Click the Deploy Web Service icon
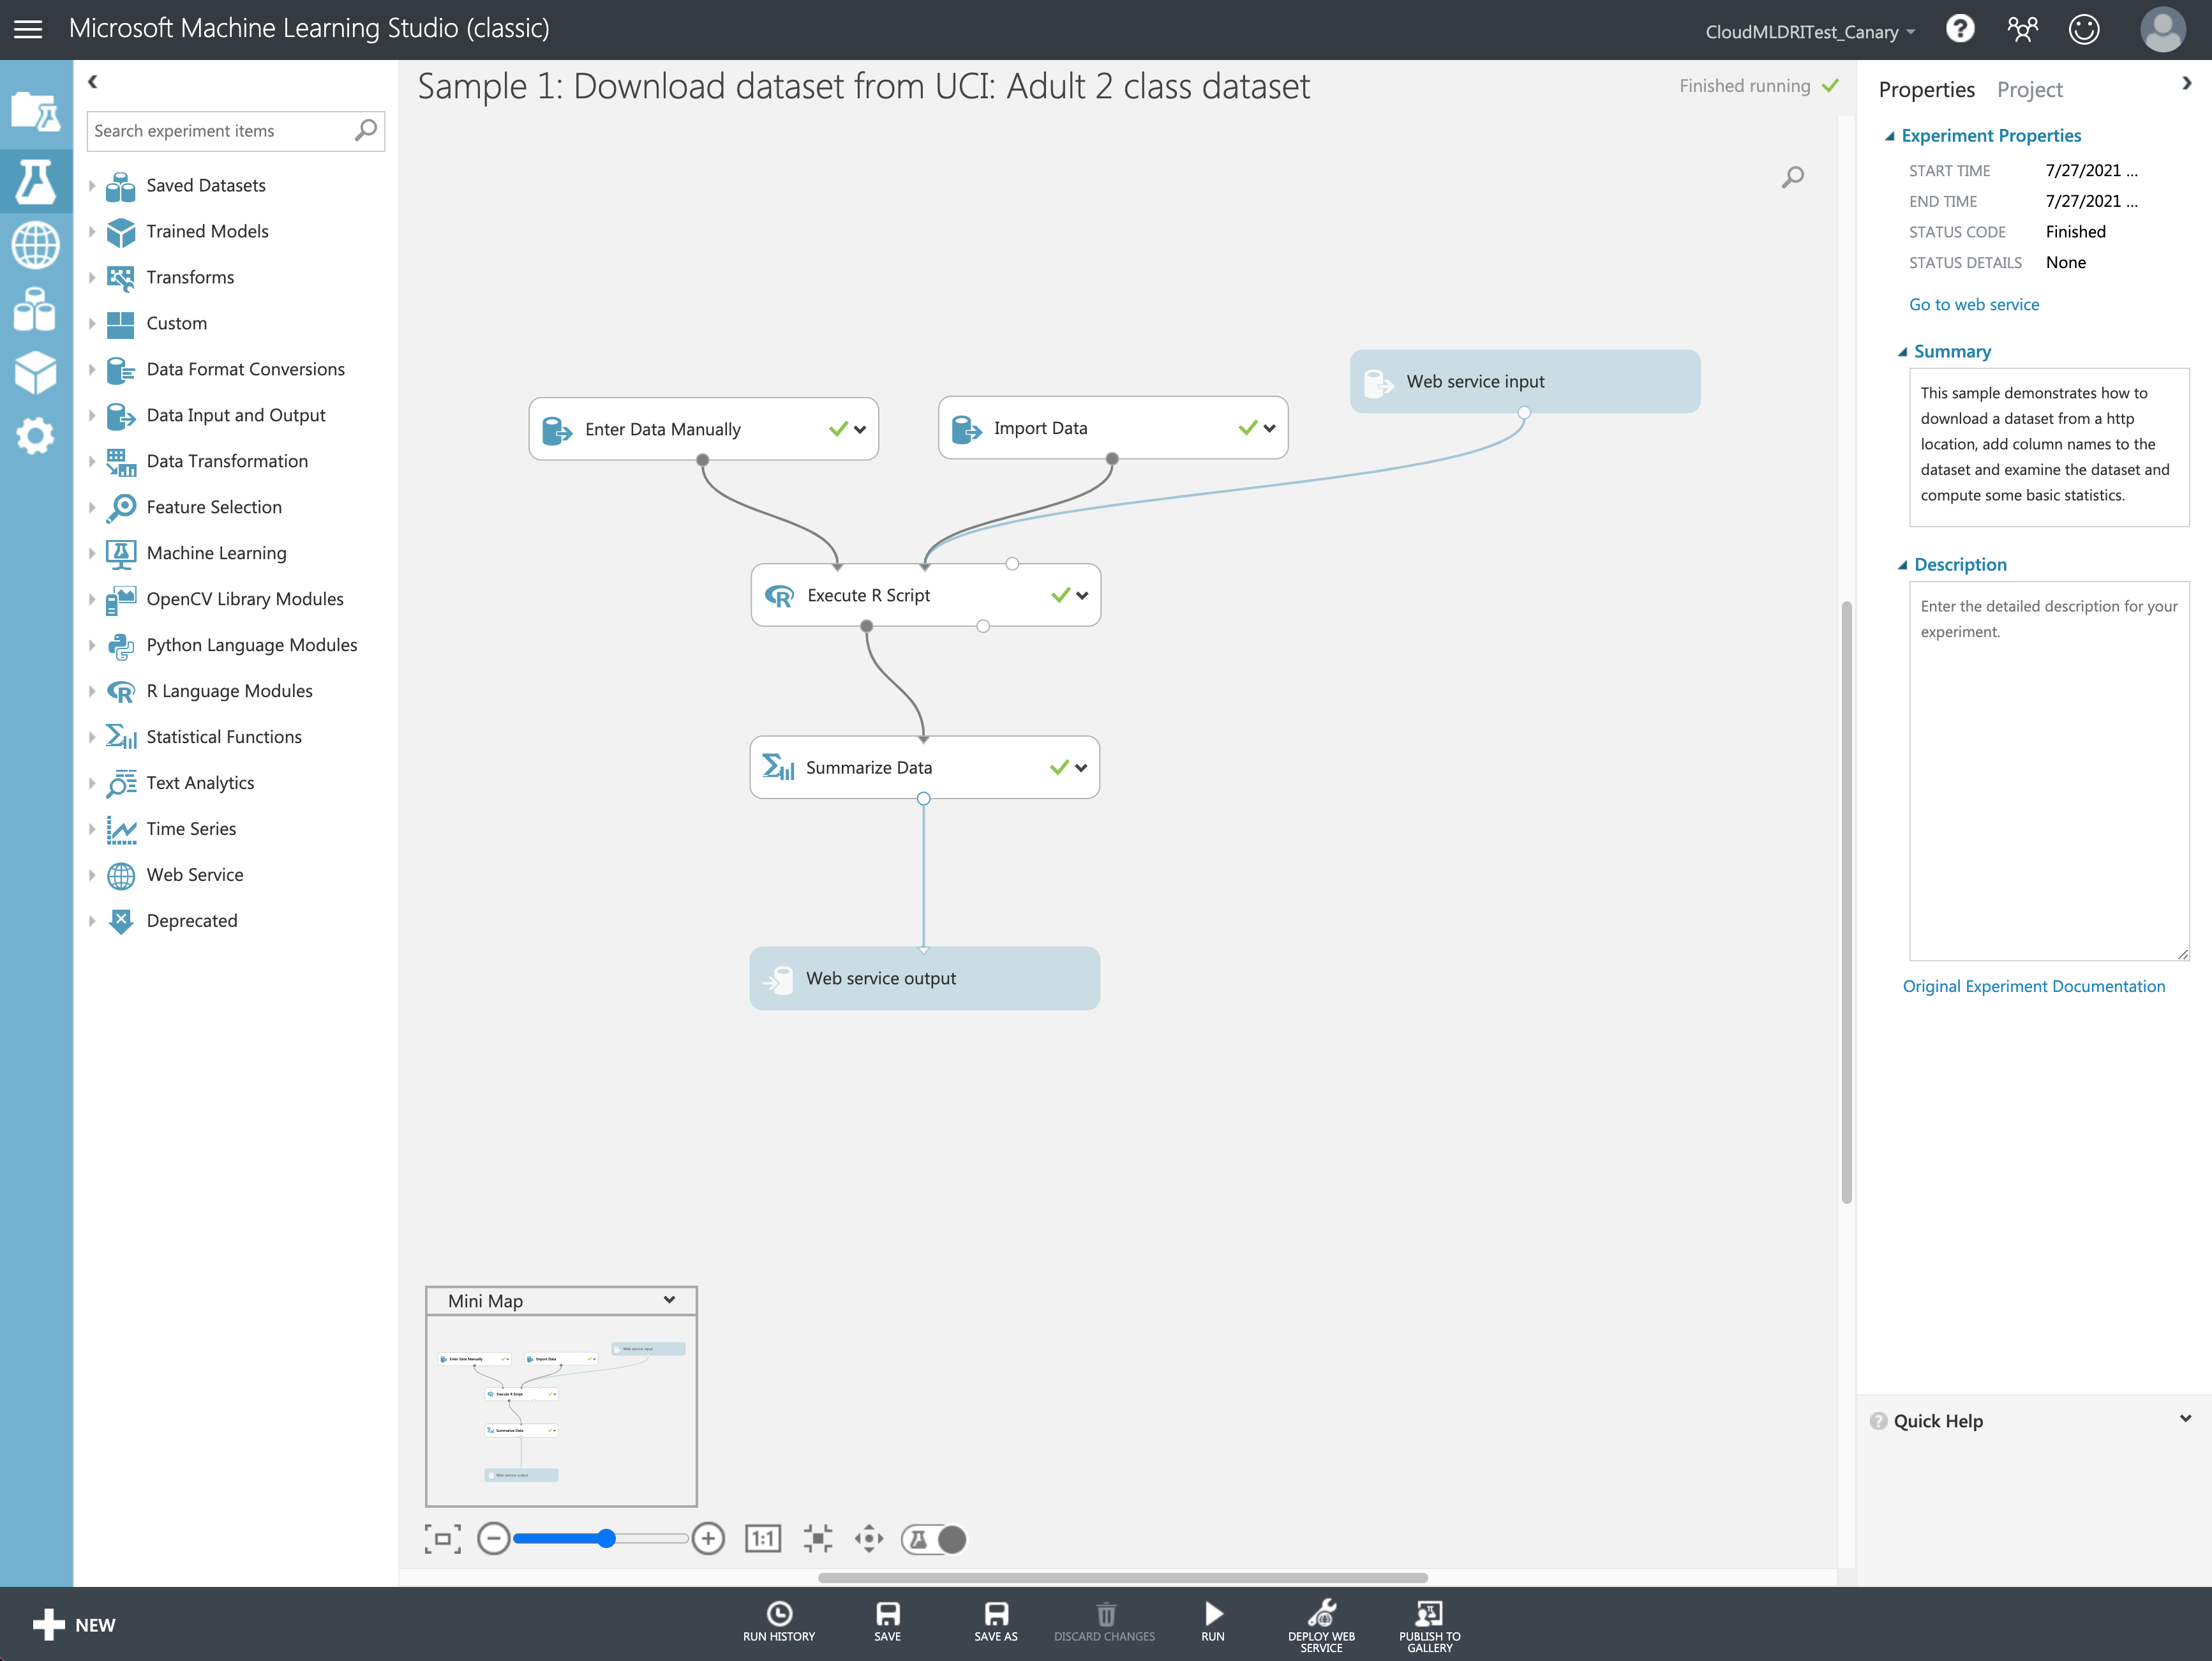The width and height of the screenshot is (2212, 1661). pyautogui.click(x=1320, y=1614)
